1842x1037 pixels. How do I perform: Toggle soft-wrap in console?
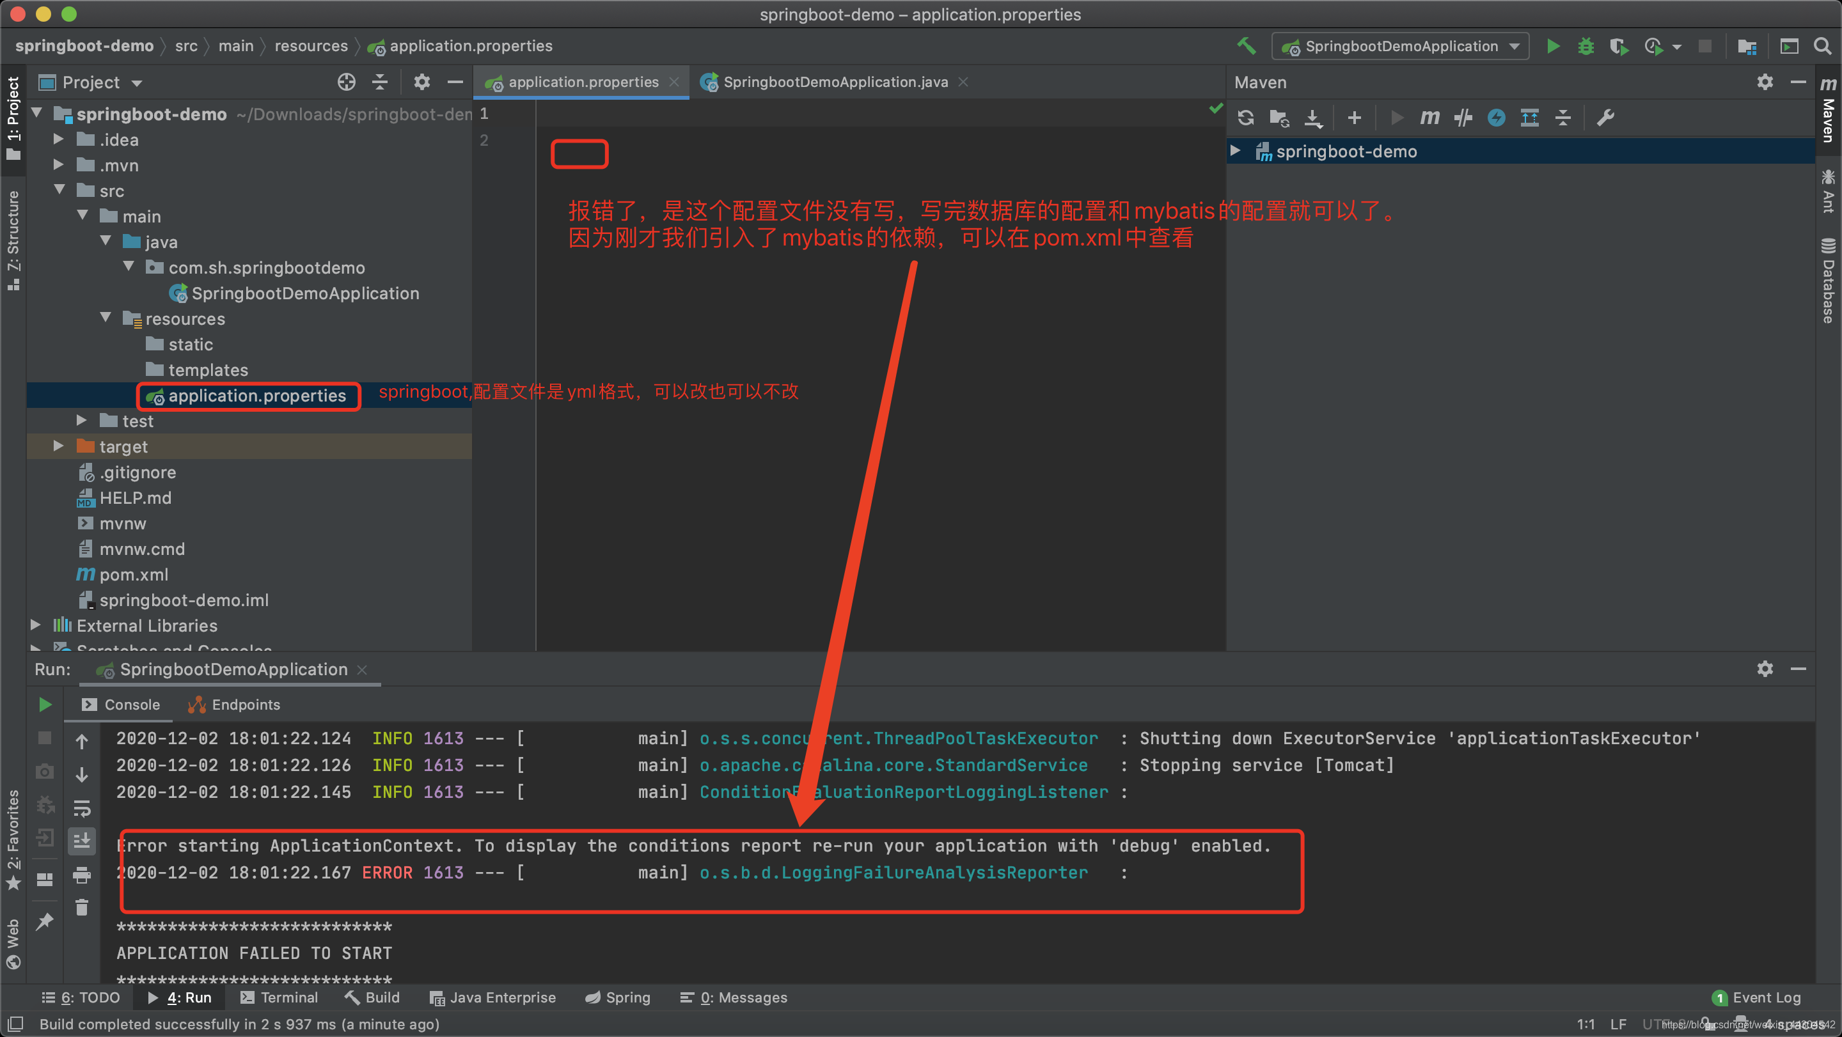(83, 808)
